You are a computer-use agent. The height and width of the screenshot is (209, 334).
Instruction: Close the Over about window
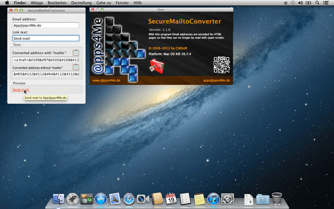click(x=93, y=9)
